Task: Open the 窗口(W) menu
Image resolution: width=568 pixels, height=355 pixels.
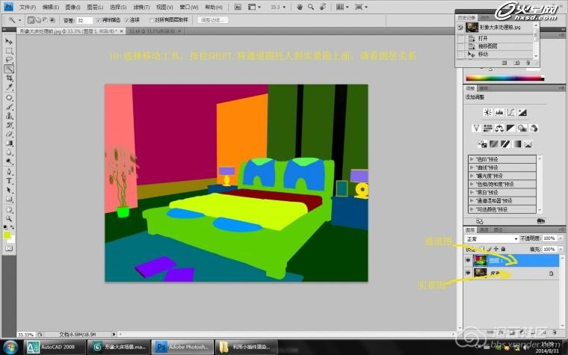Action: [189, 7]
